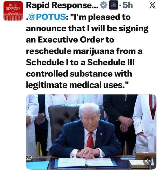Screen dimensions: 160x171
Task: Click the X logo in the corner
Action: pos(152,5)
